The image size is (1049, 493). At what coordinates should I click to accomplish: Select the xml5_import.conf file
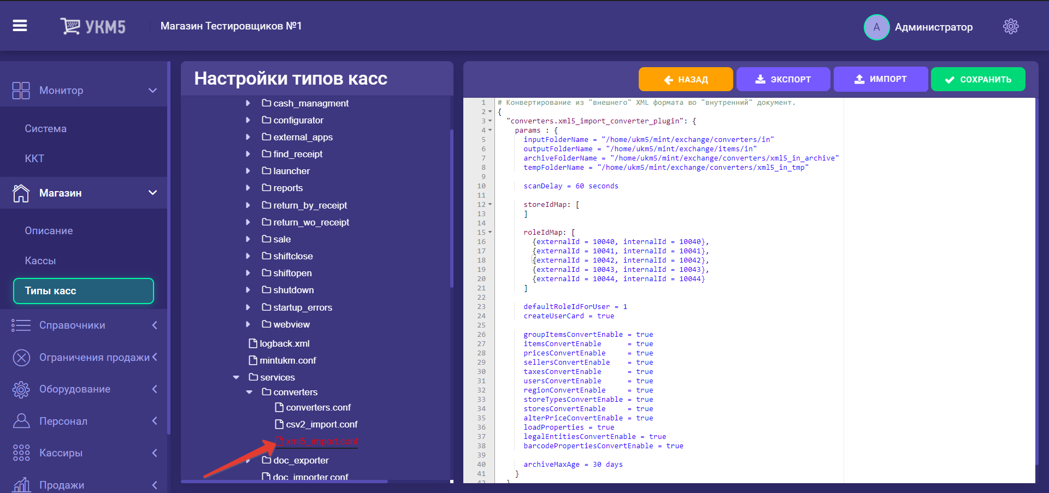click(322, 441)
